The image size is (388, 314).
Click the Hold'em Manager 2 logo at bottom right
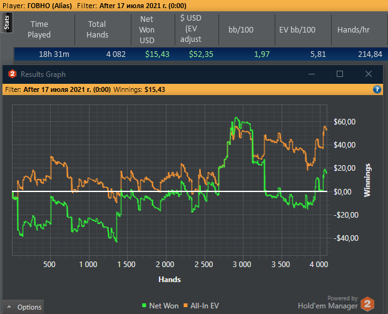(x=367, y=303)
